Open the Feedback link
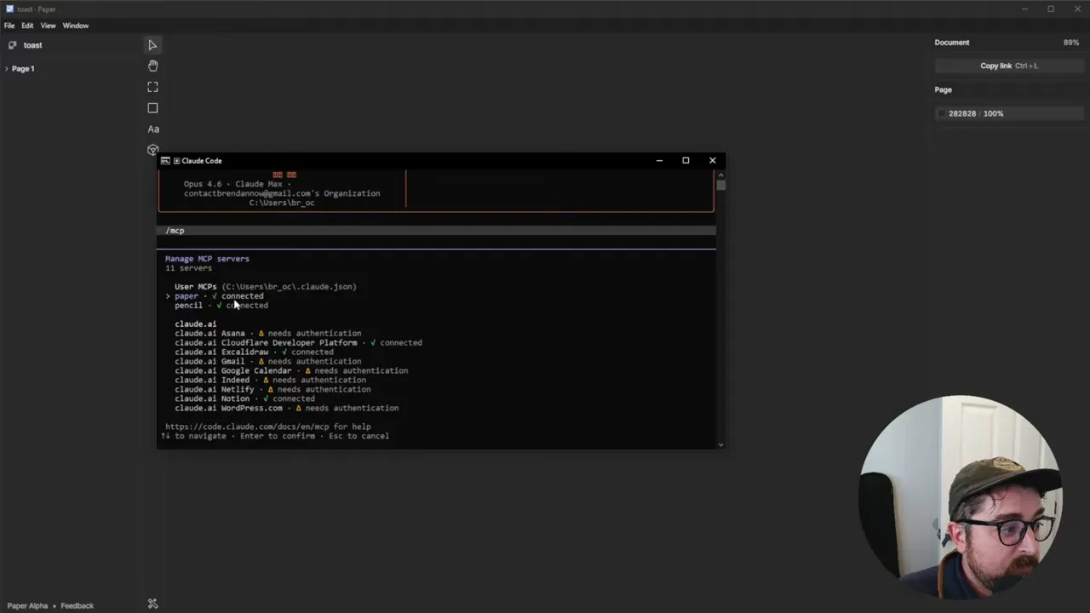 (77, 605)
